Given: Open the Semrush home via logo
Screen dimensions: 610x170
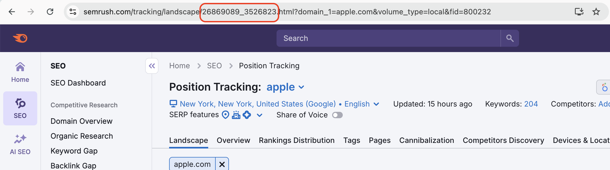Looking at the screenshot, I should [20, 38].
